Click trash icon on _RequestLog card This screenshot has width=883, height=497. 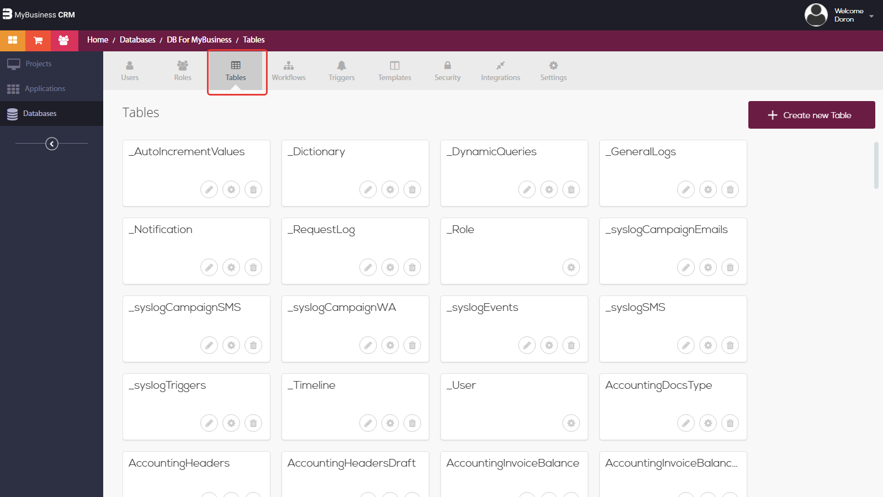412,267
